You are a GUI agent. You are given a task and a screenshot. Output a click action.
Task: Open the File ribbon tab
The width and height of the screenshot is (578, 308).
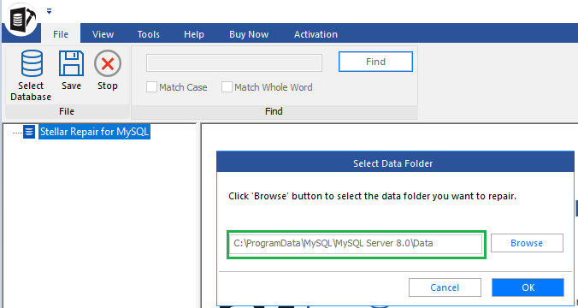[61, 34]
